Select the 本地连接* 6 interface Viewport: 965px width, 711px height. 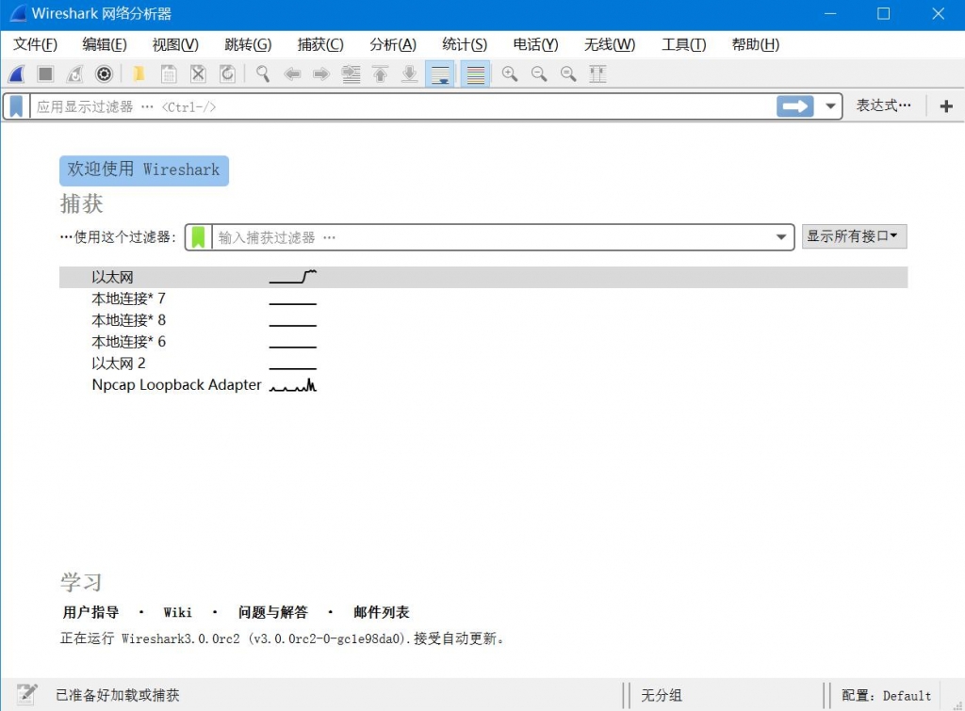[483, 342]
